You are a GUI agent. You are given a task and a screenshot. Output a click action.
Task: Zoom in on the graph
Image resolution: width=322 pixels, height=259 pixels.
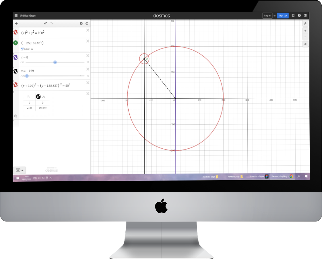pos(305,31)
